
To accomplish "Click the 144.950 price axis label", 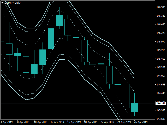I will pos(161,76).
